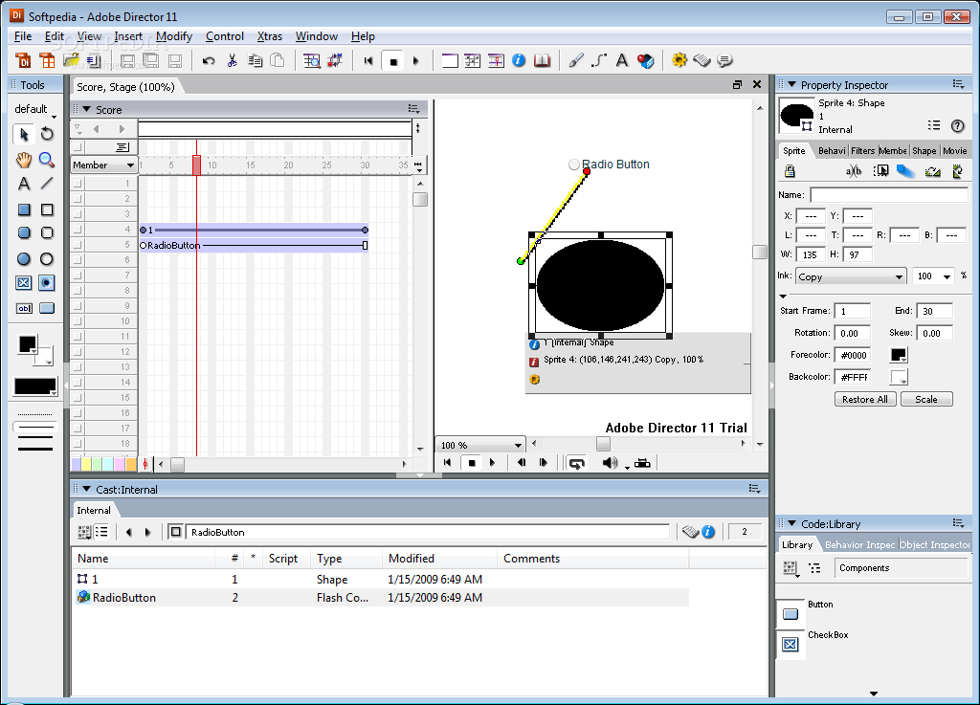The height and width of the screenshot is (705, 980).
Task: Click the Forecolor black swatch
Action: coord(898,355)
